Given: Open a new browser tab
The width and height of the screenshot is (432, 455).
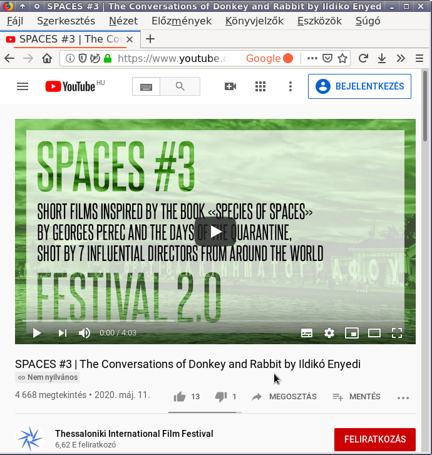Looking at the screenshot, I should (150, 39).
